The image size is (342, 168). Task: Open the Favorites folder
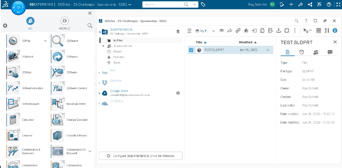[119, 57]
